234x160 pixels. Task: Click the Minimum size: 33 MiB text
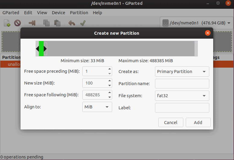tap(82, 61)
